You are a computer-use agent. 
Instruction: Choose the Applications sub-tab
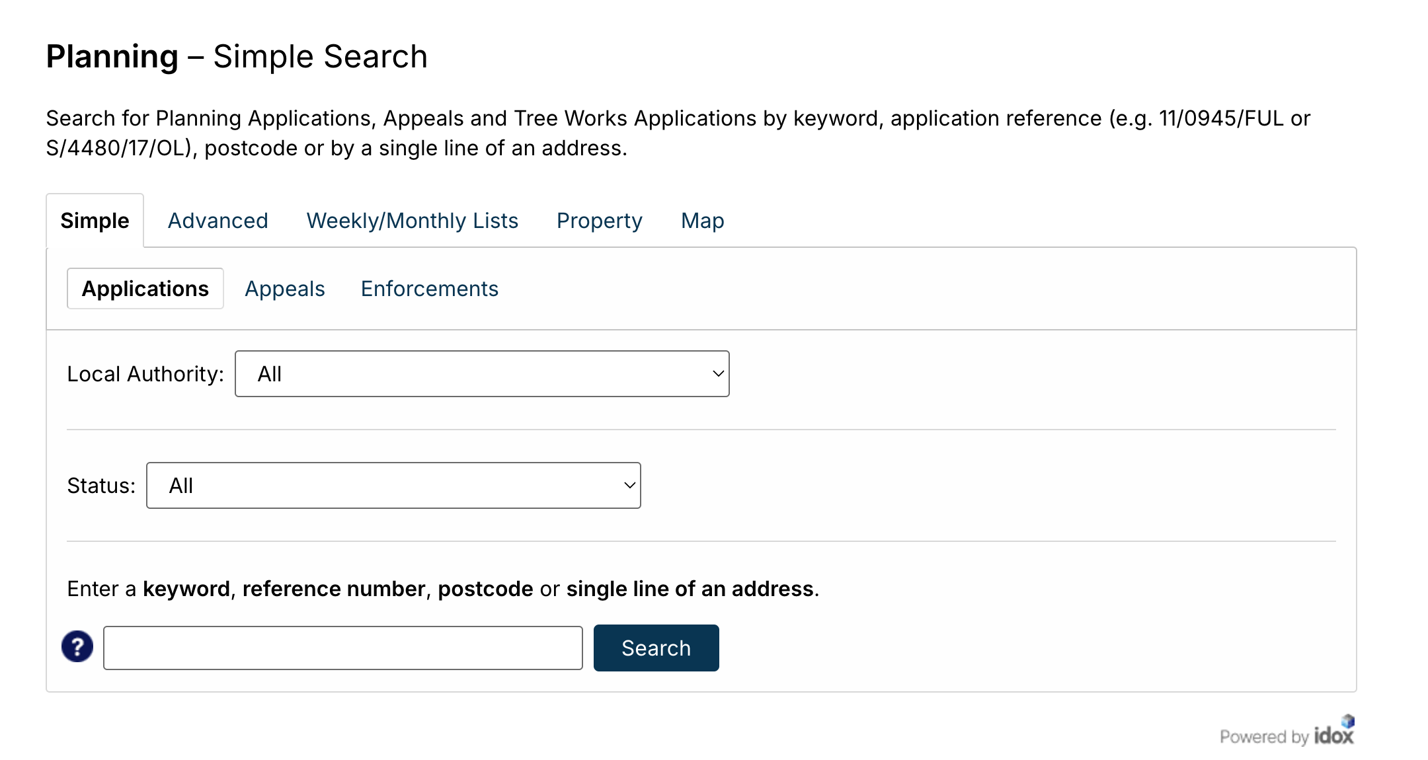coord(145,289)
